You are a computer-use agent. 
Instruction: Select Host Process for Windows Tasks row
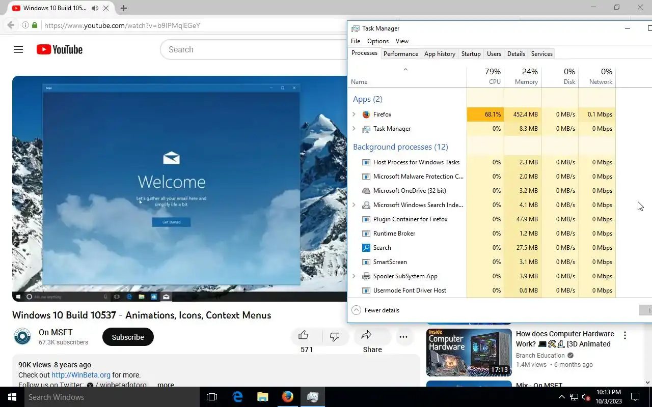pyautogui.click(x=482, y=162)
